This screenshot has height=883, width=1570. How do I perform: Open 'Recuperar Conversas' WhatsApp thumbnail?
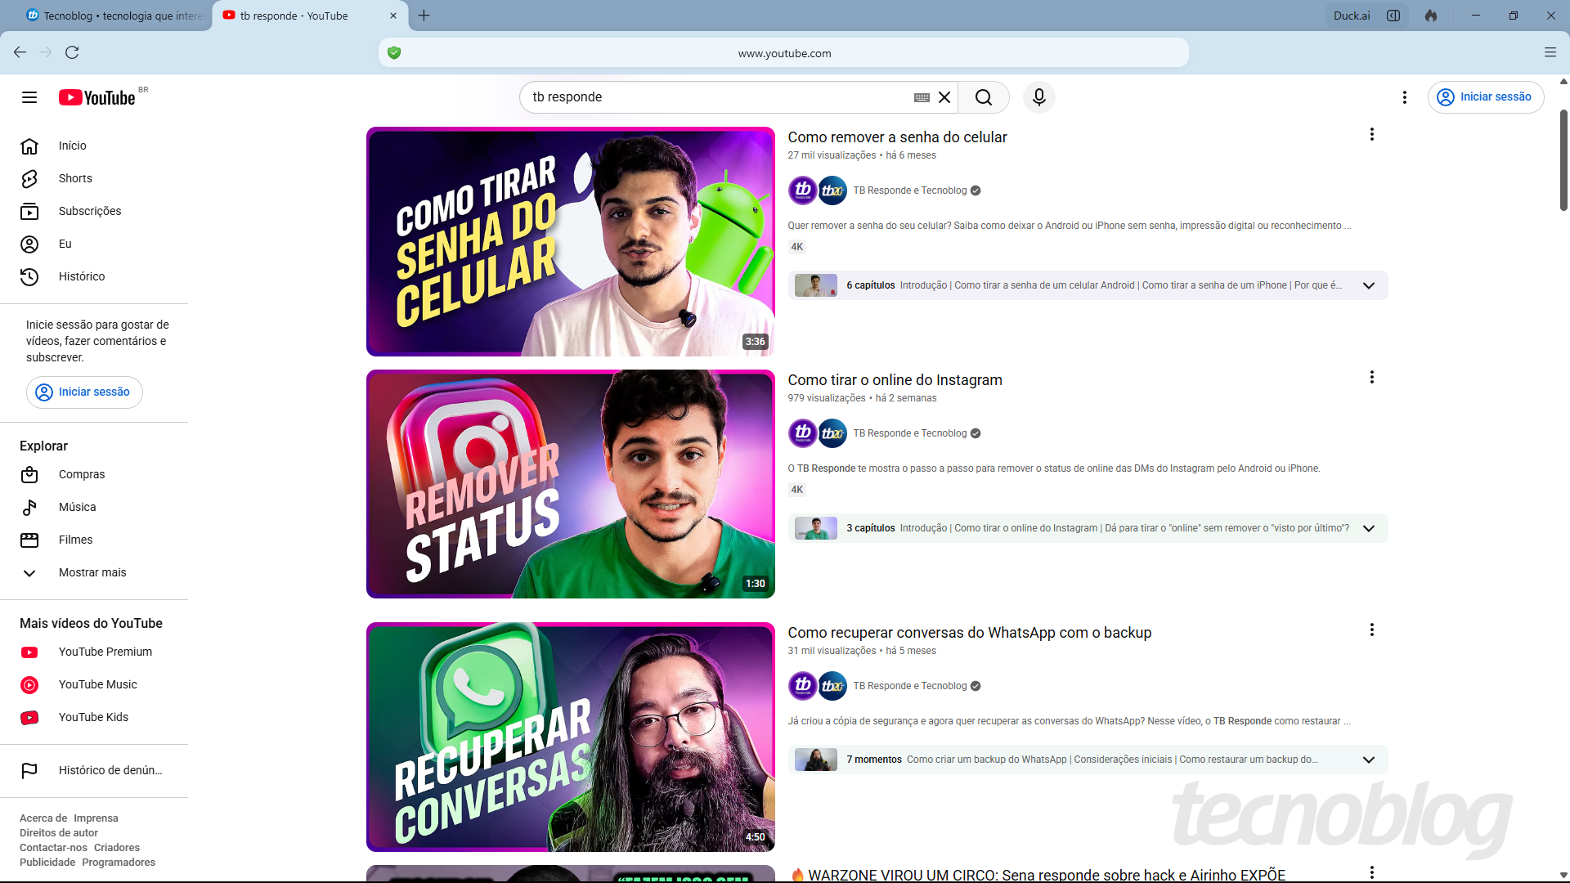571,737
